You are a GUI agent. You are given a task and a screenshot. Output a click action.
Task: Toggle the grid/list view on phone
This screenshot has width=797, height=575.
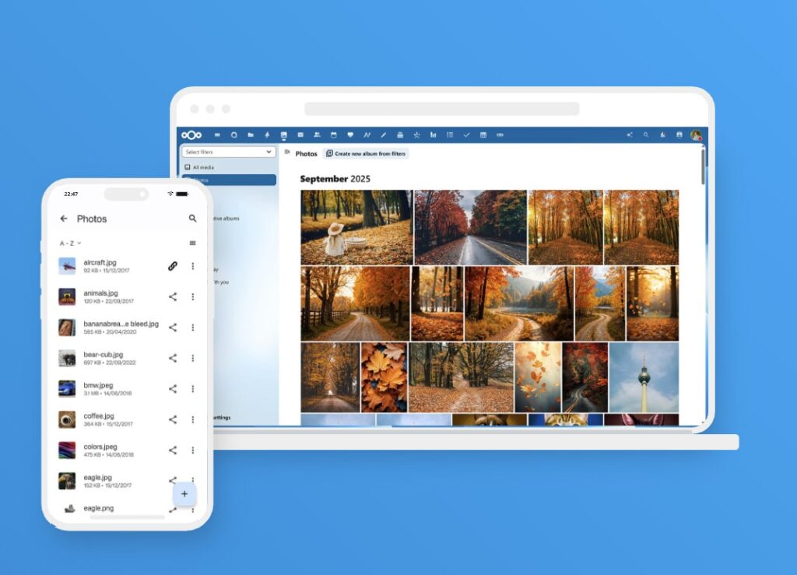click(x=192, y=244)
